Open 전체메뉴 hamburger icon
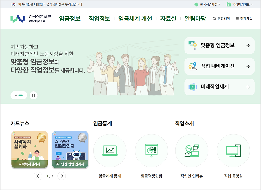The image size is (261, 190). pos(237,19)
